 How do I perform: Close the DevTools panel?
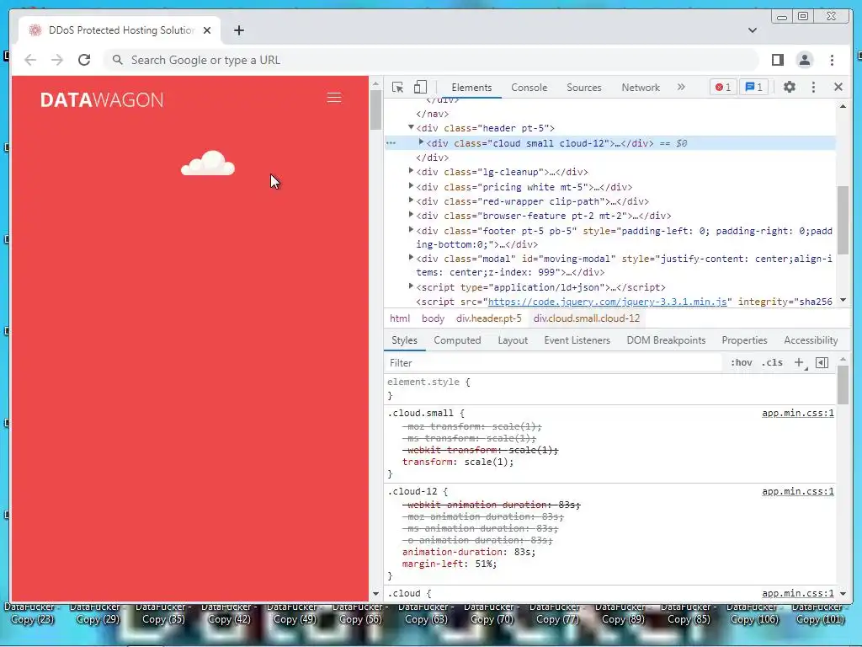click(x=838, y=87)
